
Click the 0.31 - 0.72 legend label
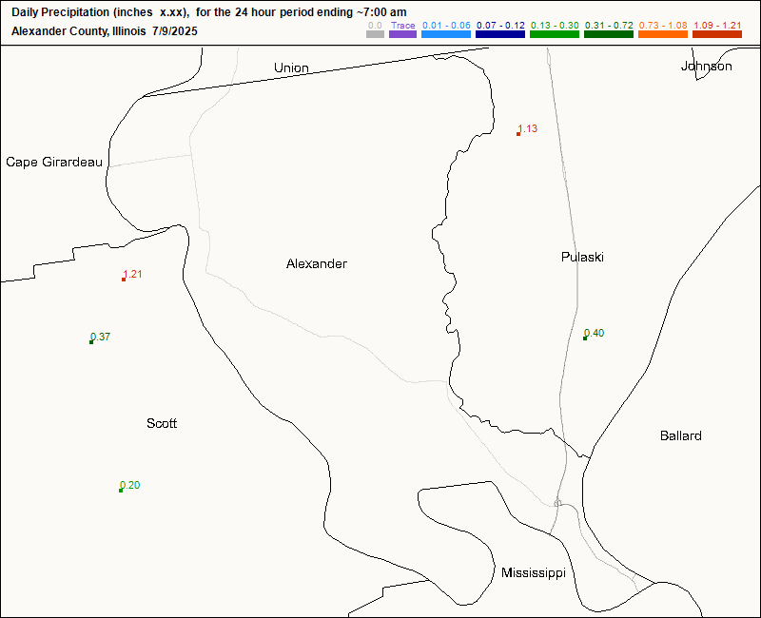point(609,26)
